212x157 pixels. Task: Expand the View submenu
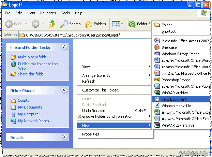149,66
